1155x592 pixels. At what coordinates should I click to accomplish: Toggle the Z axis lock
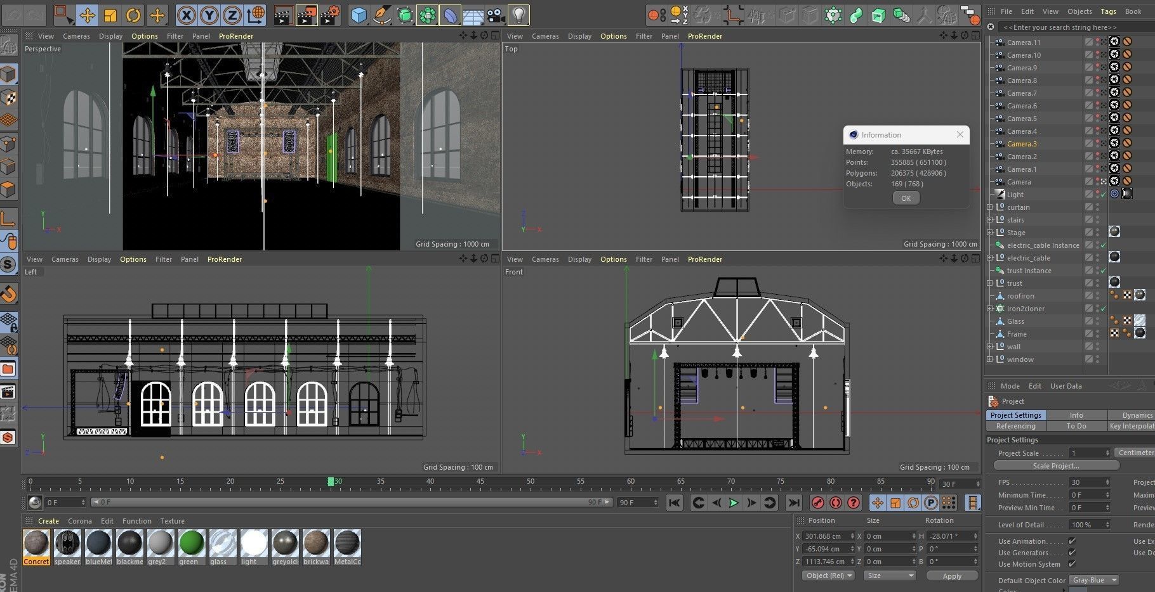[x=233, y=15]
